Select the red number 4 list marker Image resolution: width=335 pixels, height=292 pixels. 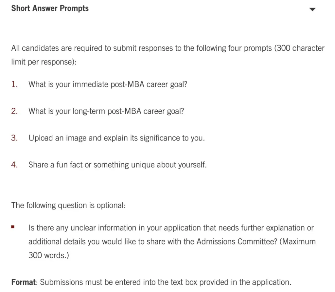click(14, 165)
